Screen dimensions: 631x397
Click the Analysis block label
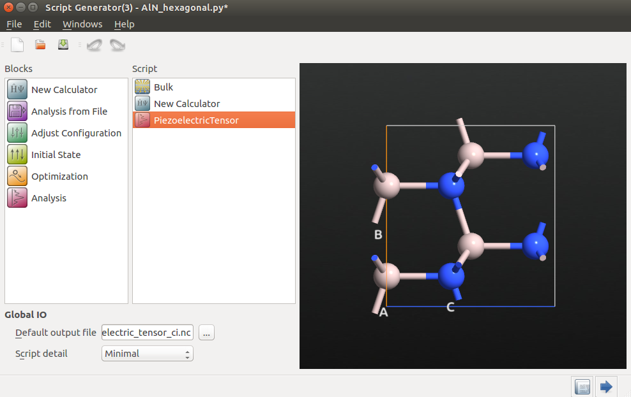click(49, 198)
